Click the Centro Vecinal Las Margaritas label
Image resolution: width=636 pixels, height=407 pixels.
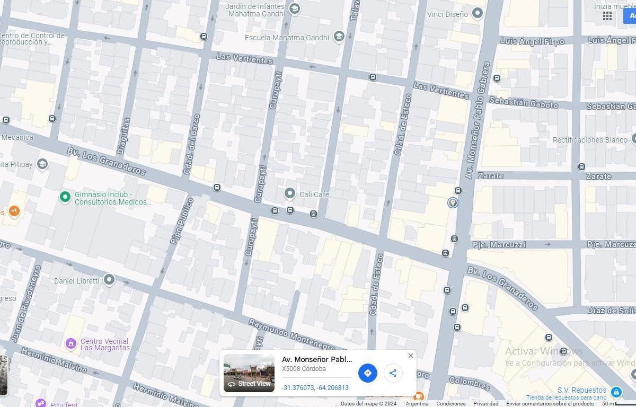point(105,344)
